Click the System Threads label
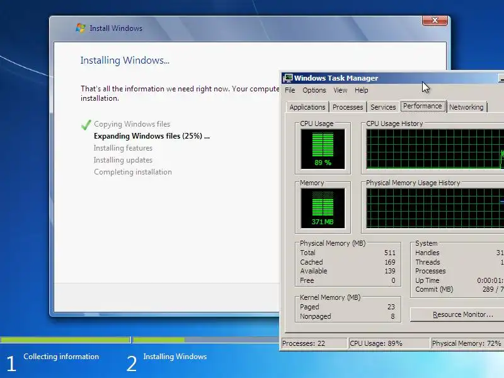 pyautogui.click(x=428, y=262)
